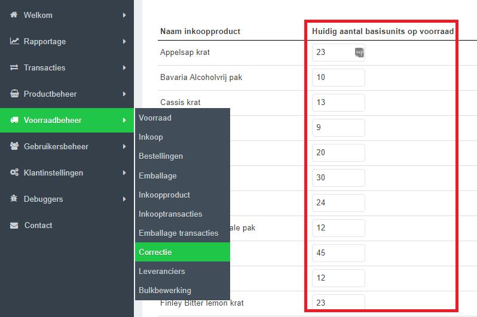Click the Rapportage chart icon
The height and width of the screenshot is (317, 477).
click(14, 41)
